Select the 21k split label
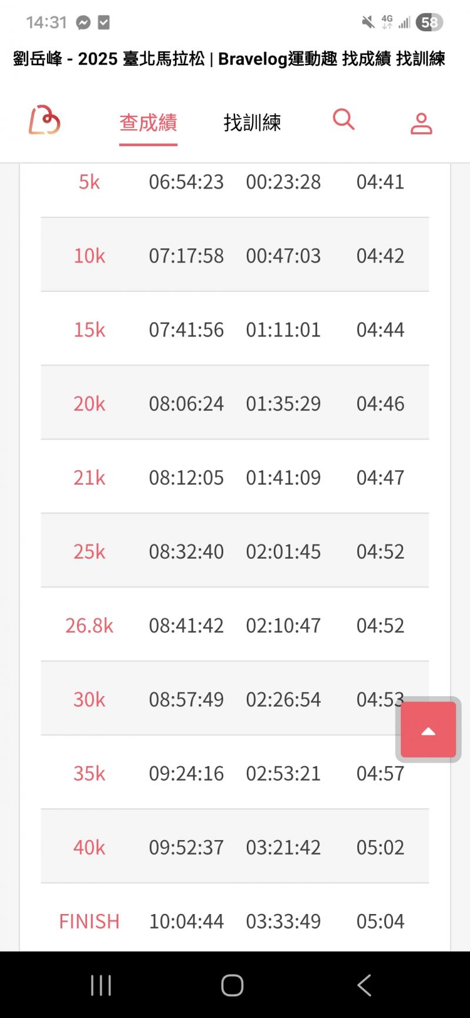This screenshot has height=1018, width=470. click(89, 478)
